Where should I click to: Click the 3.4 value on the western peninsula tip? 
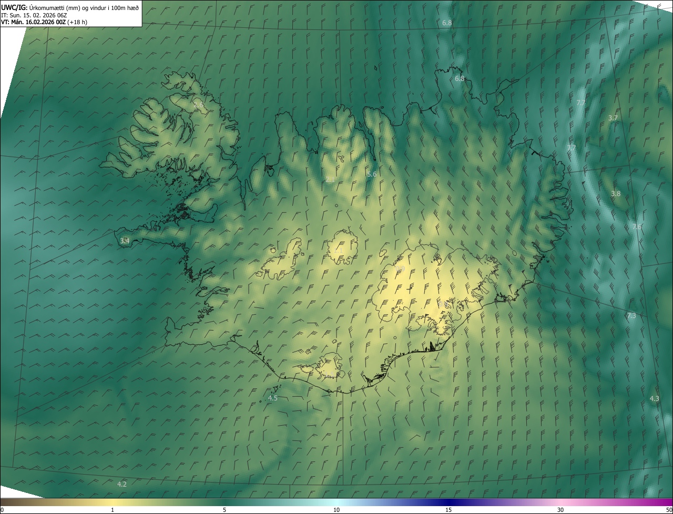click(125, 241)
